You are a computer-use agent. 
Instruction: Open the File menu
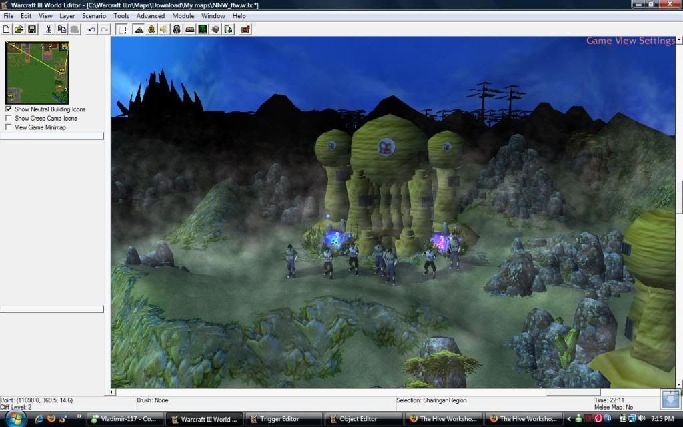click(9, 16)
